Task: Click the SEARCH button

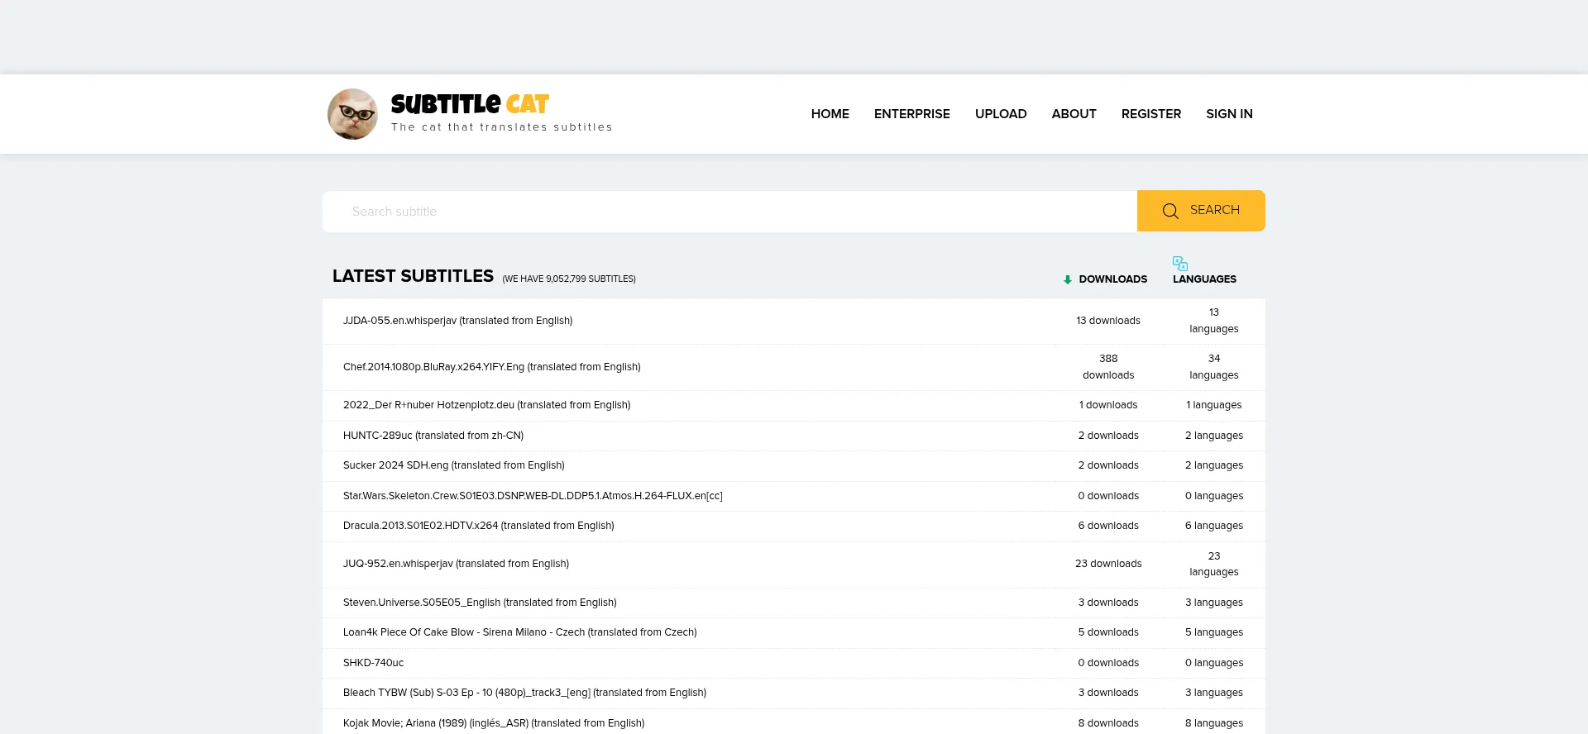Action: (1201, 211)
